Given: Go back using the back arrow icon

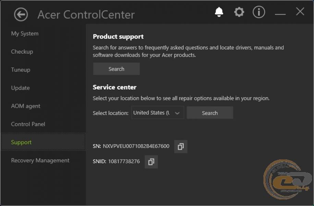Looking at the screenshot, I should click(x=21, y=14).
